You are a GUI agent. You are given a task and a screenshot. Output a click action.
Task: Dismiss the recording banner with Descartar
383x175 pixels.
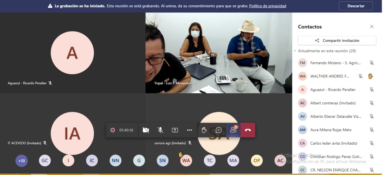pos(356,6)
